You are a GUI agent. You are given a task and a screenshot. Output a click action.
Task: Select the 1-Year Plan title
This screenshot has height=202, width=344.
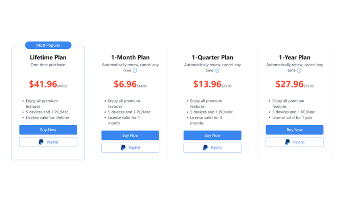[294, 57]
